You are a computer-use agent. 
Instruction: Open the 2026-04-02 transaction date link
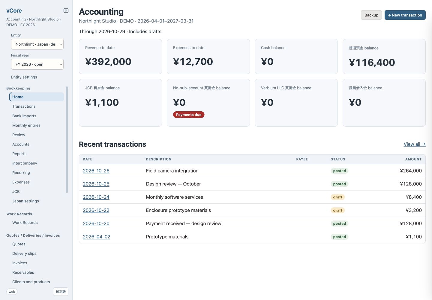click(x=97, y=237)
